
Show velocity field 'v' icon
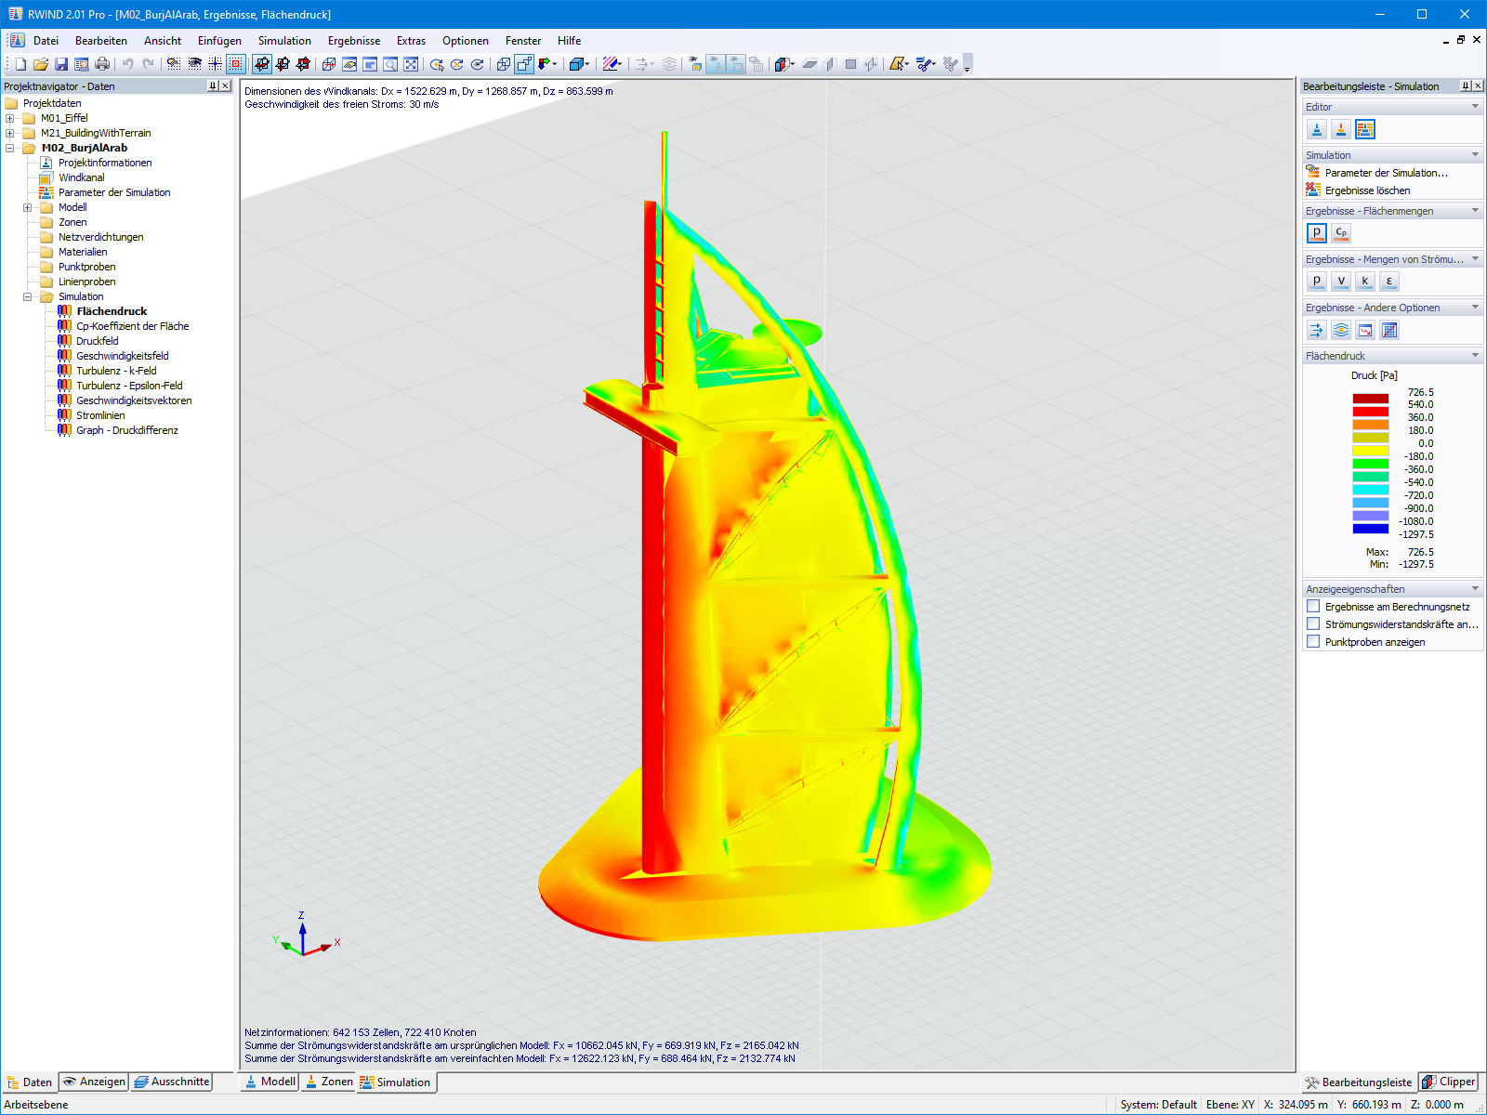(1341, 281)
